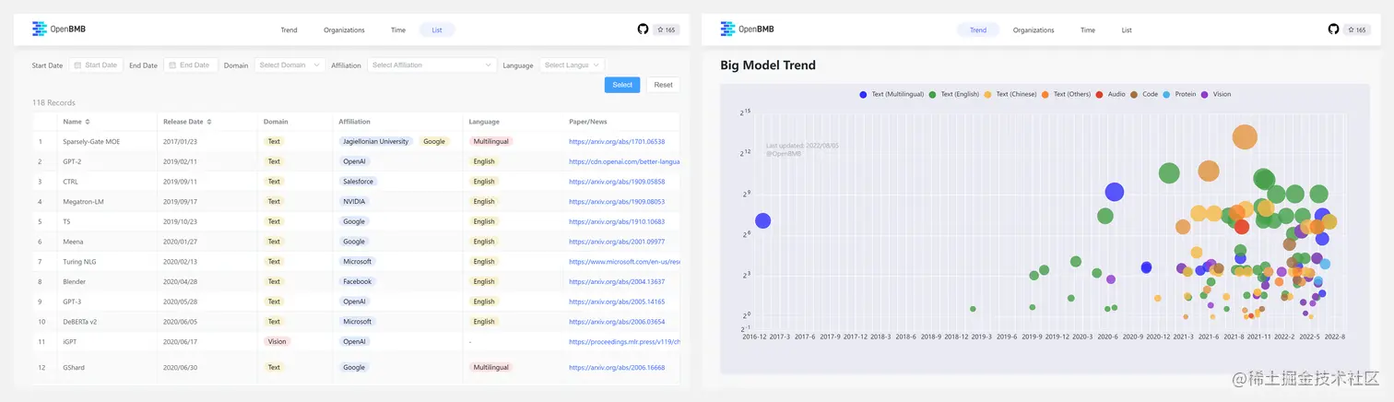
Task: Switch to Time tab in the List window
Action: click(398, 30)
